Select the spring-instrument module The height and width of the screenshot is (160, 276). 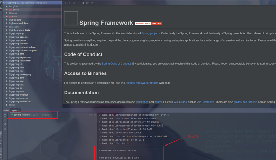(x=22, y=61)
